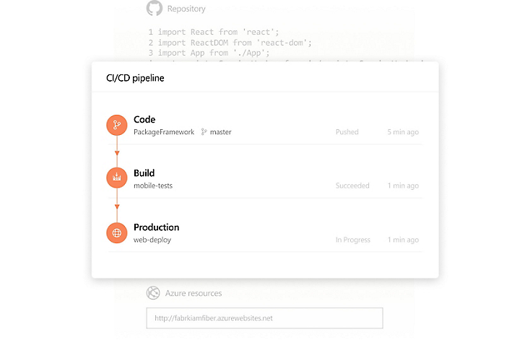Click the Repository heading text

186,9
